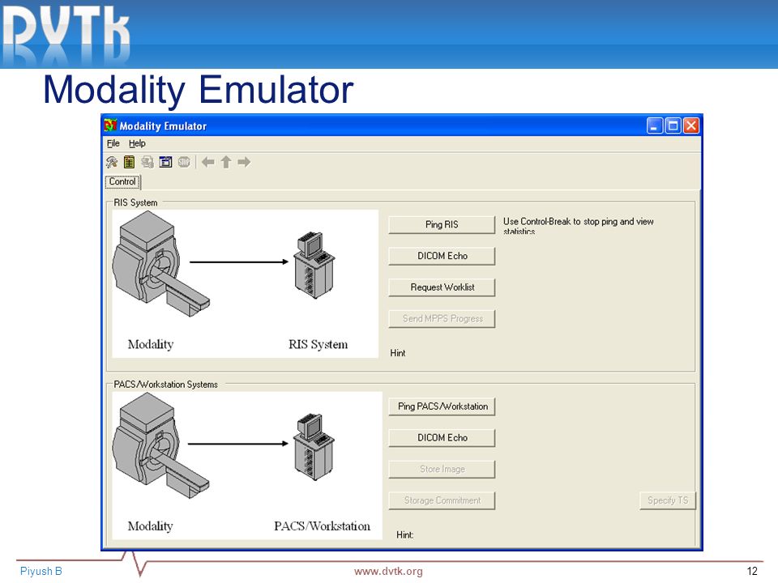Click the Specify TS button

[x=668, y=500]
